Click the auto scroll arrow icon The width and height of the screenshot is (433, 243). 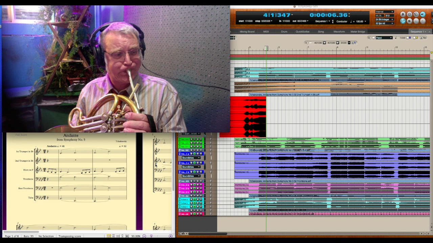[x=403, y=21]
